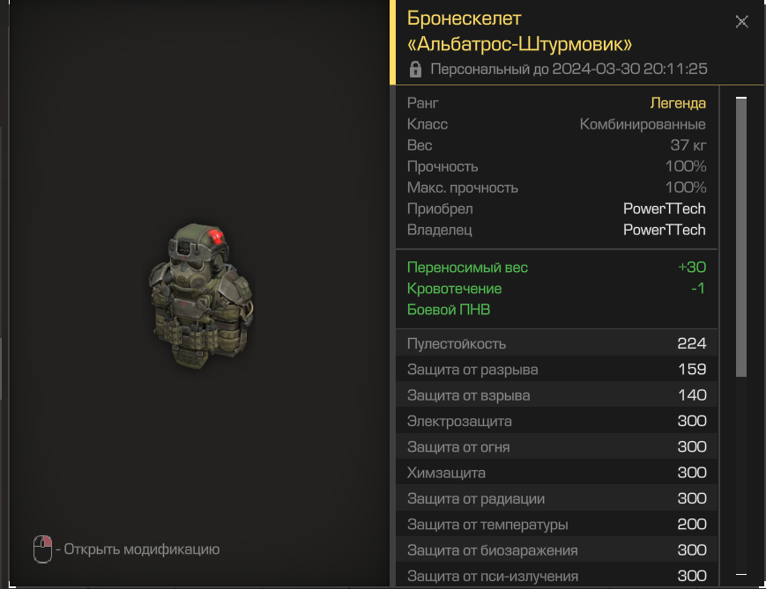Click the Легенда rank value
Viewport: 766px width, 589px height.
[678, 103]
